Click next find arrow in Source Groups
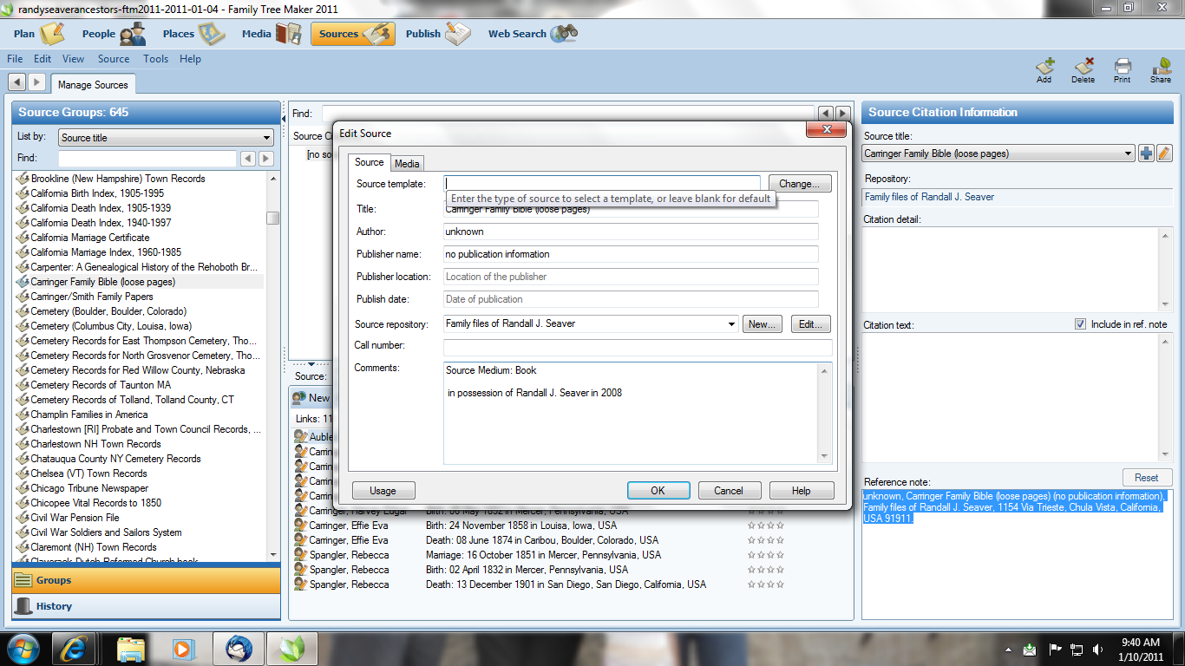 [x=266, y=159]
